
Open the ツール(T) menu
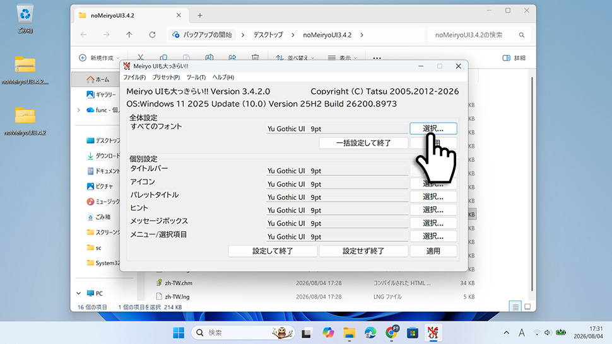(x=196, y=77)
